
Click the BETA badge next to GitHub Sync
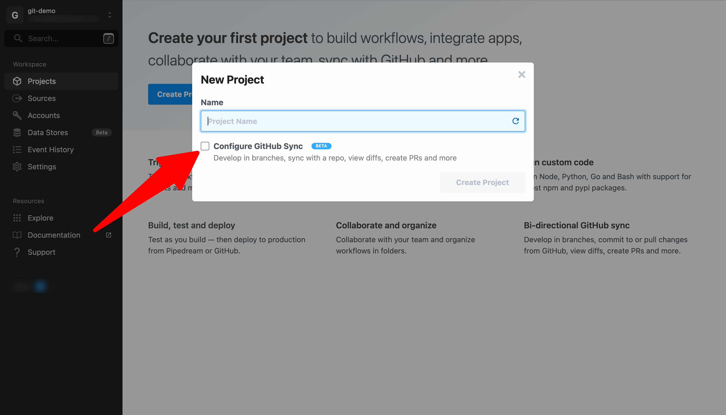click(x=321, y=146)
